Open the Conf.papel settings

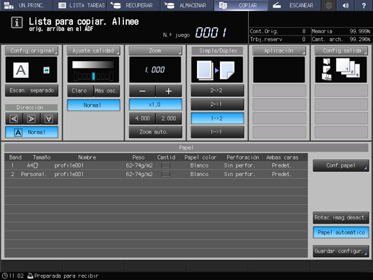[x=341, y=165]
